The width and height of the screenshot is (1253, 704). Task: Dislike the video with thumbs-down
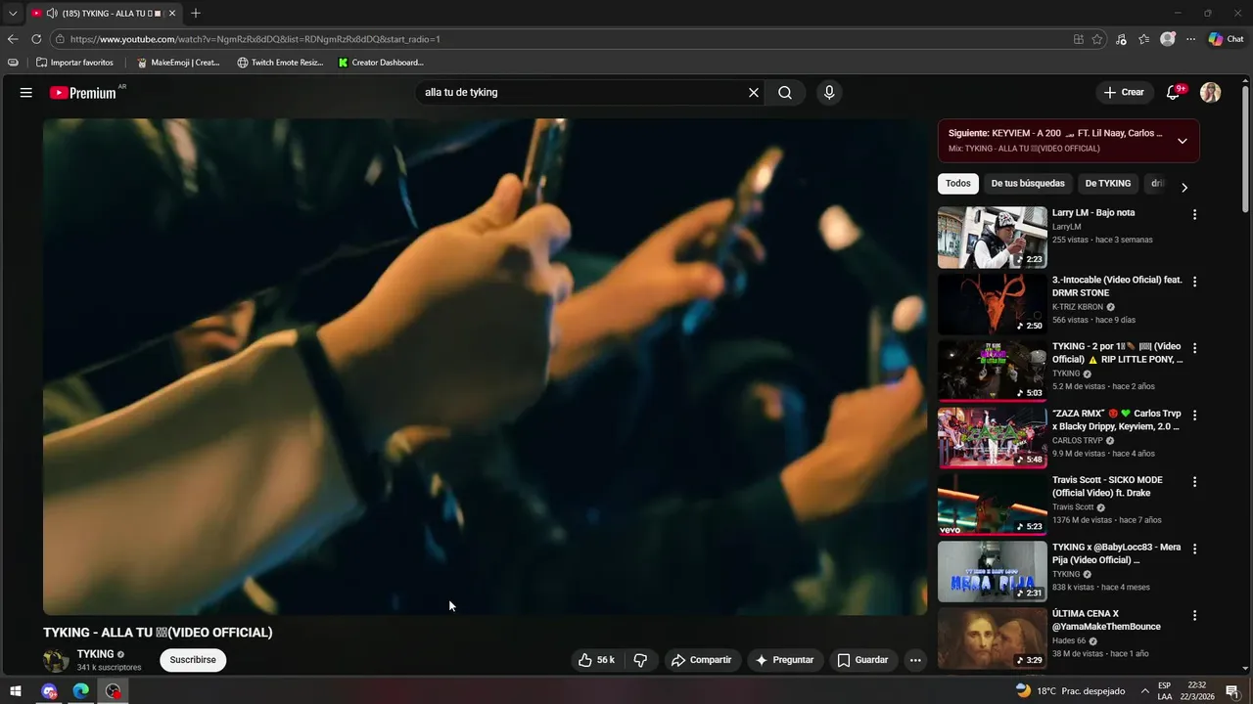coord(641,660)
